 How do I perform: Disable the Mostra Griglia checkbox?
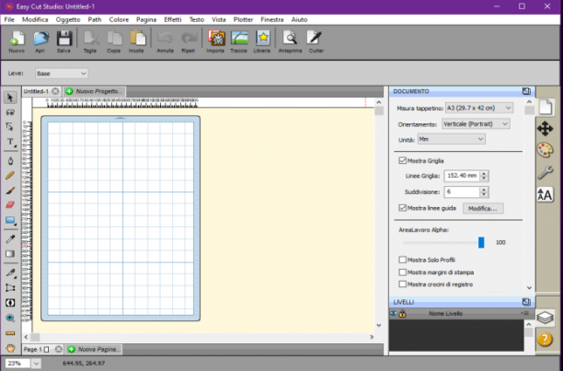point(403,160)
